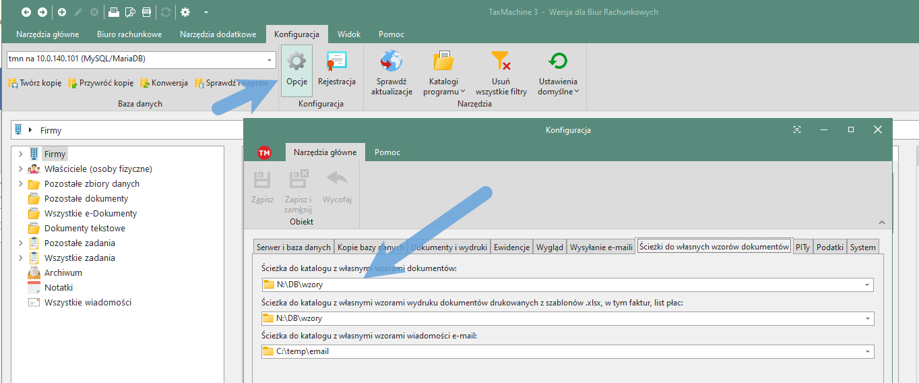The image size is (919, 383).
Task: Open the Opcje settings gear icon
Action: [x=296, y=63]
